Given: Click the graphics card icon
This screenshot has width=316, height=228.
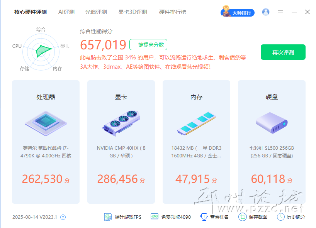Looking at the screenshot, I should 121,123.
